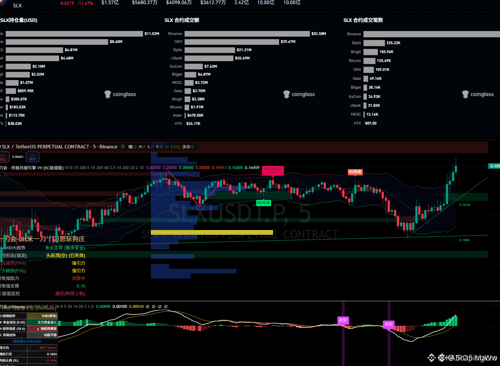Click the 做空 (Short) direction cell
Screen dimensions: 500x366
(43, 348)
